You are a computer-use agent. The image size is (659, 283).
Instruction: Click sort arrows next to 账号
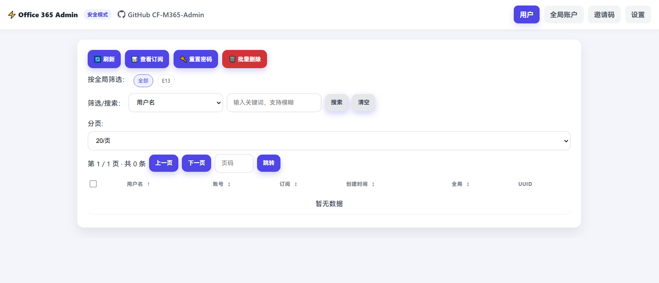[x=229, y=184]
